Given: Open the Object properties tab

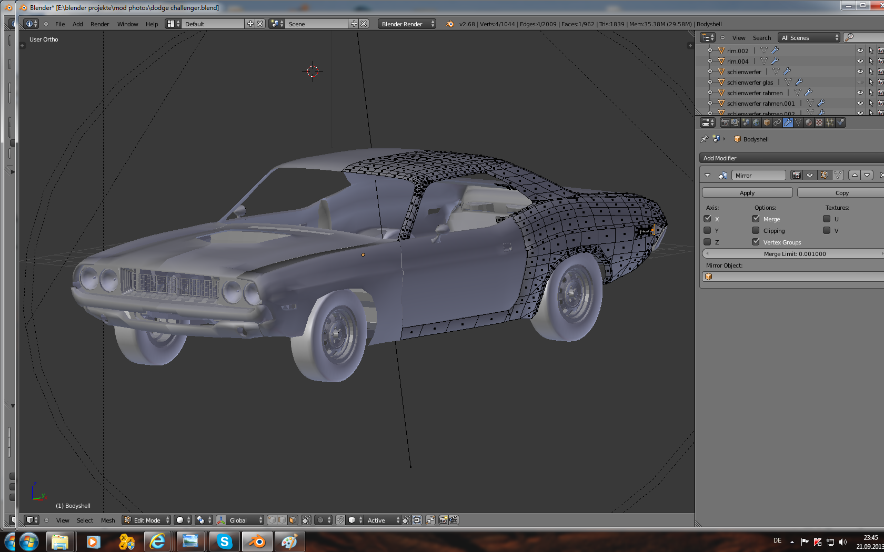Looking at the screenshot, I should (x=767, y=122).
